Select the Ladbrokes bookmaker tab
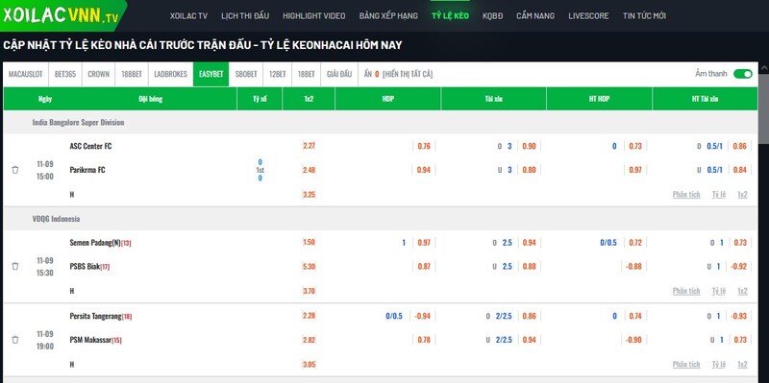This screenshot has height=383, width=769. pos(171,75)
